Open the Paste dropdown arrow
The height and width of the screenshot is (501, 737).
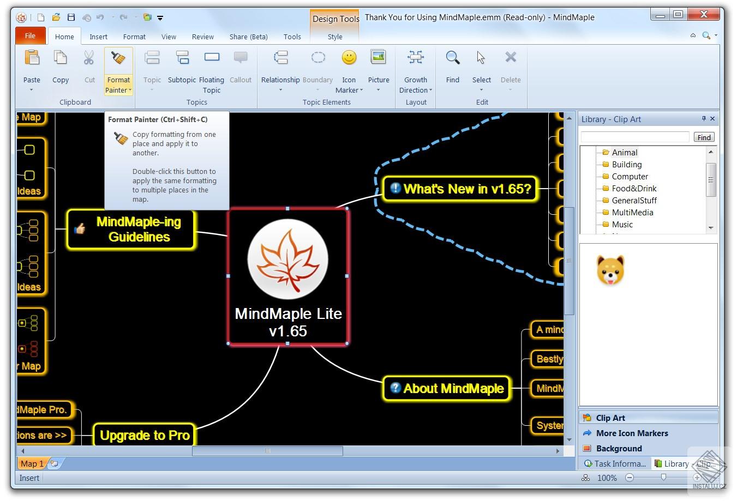(x=32, y=88)
